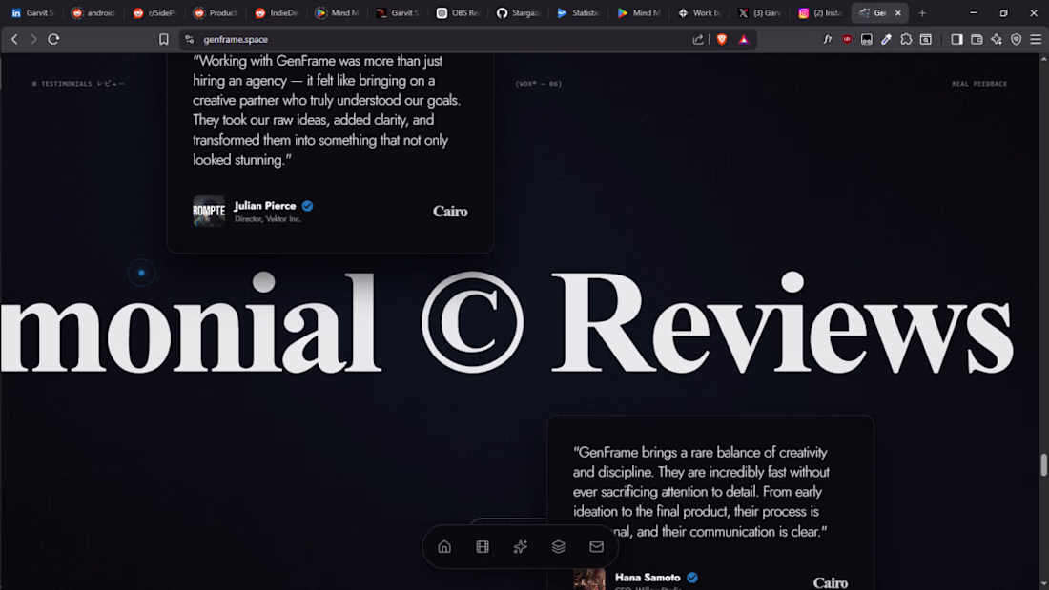The width and height of the screenshot is (1049, 590).
Task: Click the REAL FEEDBACK label
Action: pos(979,84)
